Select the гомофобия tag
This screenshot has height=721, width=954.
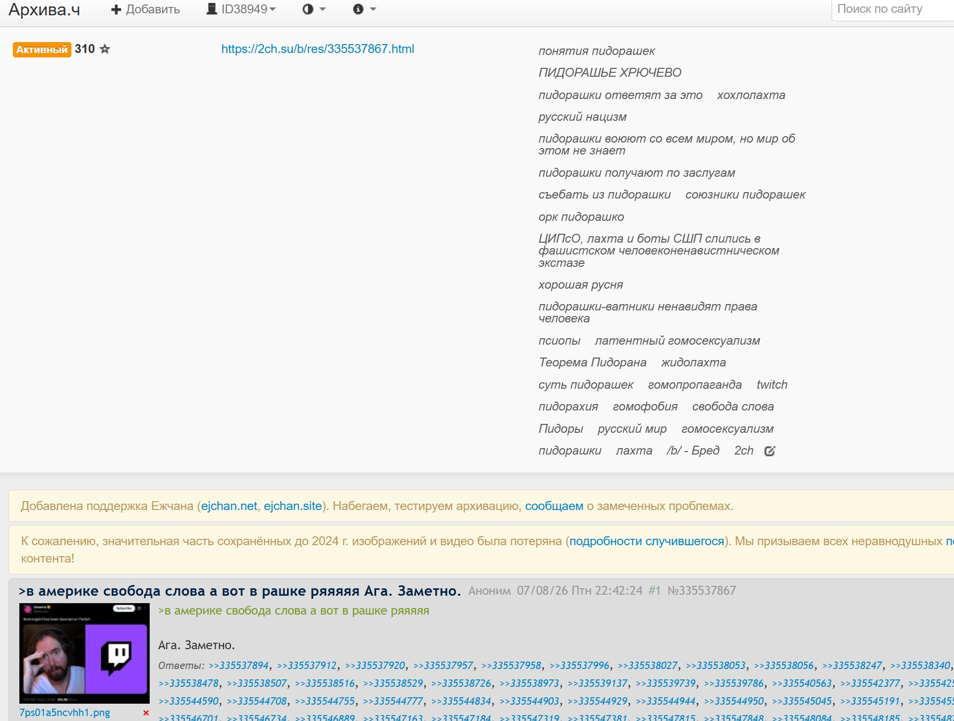point(645,407)
